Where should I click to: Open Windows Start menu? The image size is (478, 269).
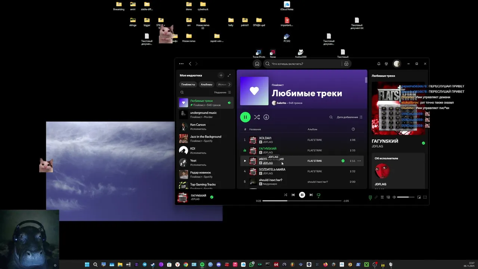87,265
